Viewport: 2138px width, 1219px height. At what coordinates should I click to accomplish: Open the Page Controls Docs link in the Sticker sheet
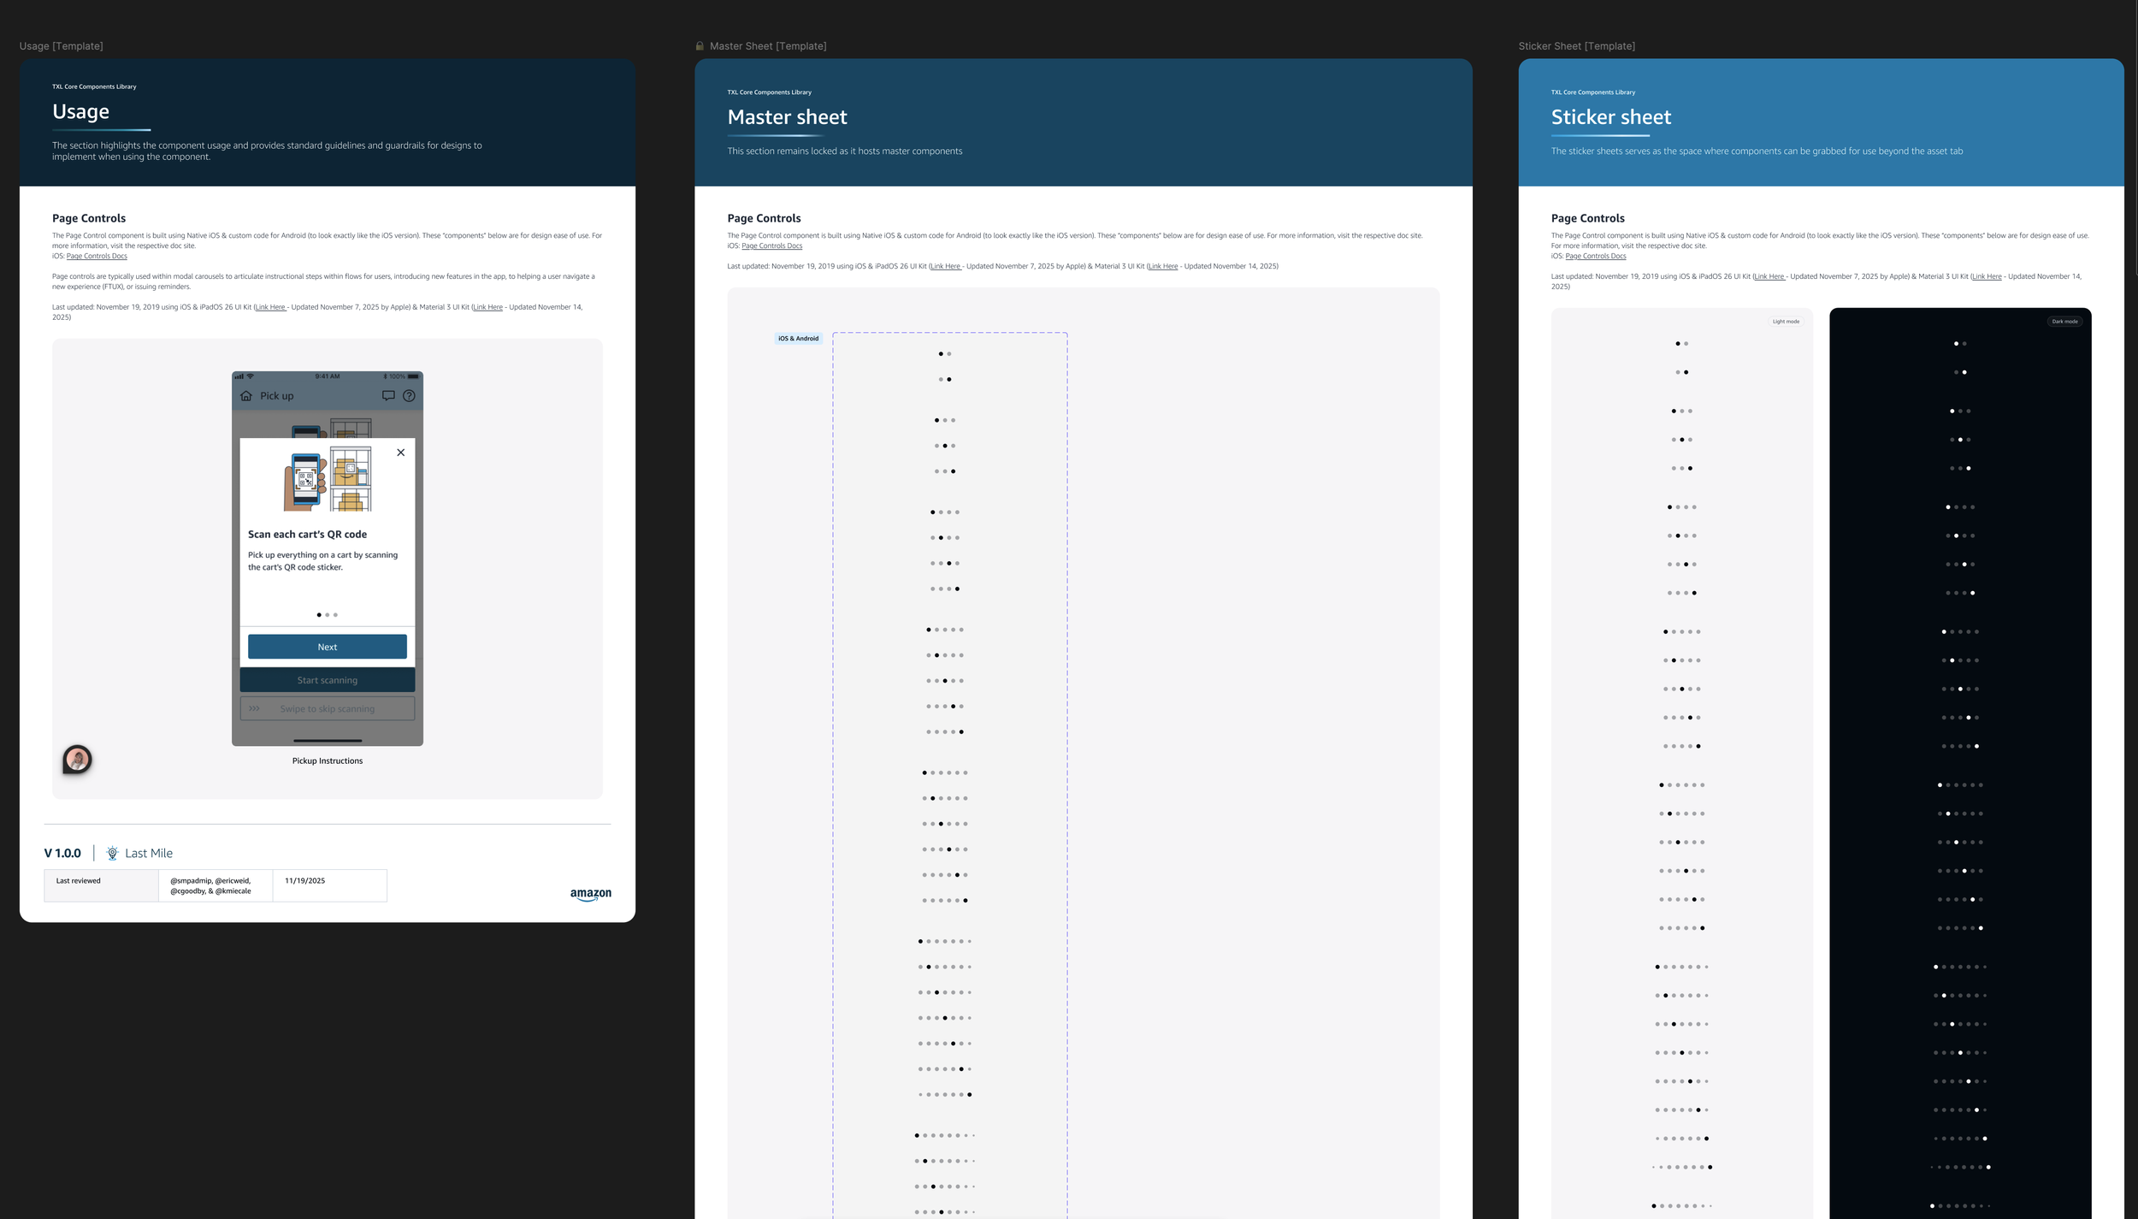click(x=1595, y=256)
